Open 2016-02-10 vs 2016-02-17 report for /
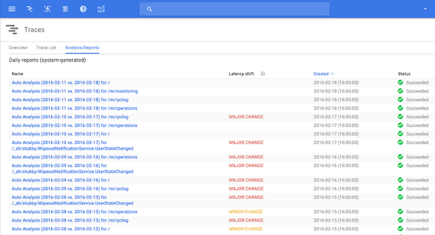This screenshot has width=435, height=235. (x=61, y=134)
